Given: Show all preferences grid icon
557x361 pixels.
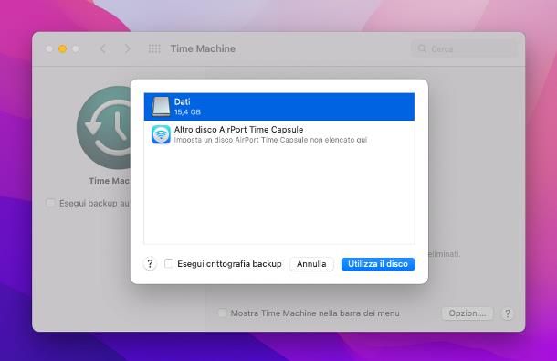Looking at the screenshot, I should [x=154, y=48].
